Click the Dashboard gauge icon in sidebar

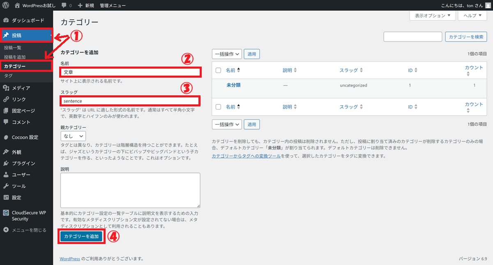coord(6,20)
